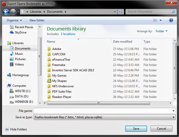Click the navigation pane scroll up arrow
179x137 pixels.
pos(40,27)
